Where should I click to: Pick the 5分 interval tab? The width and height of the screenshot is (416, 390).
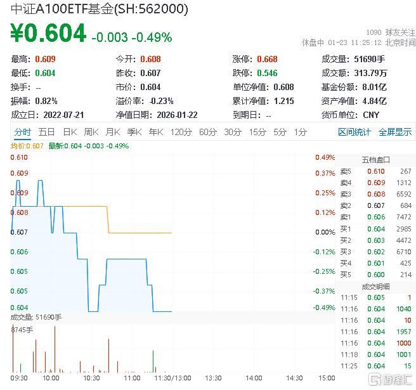point(280,132)
